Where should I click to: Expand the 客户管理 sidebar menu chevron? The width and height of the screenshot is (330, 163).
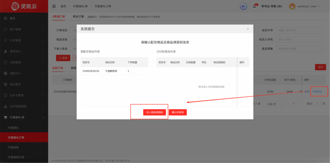43,29
